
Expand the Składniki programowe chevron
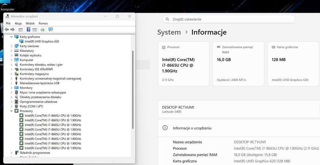(x=12, y=153)
